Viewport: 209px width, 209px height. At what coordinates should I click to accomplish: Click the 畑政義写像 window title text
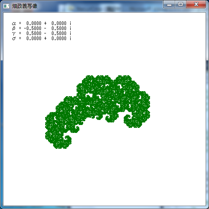[x=25, y=6]
